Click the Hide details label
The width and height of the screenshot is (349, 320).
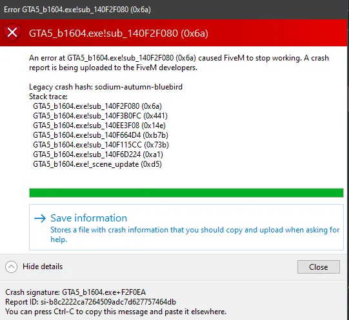coord(43,267)
